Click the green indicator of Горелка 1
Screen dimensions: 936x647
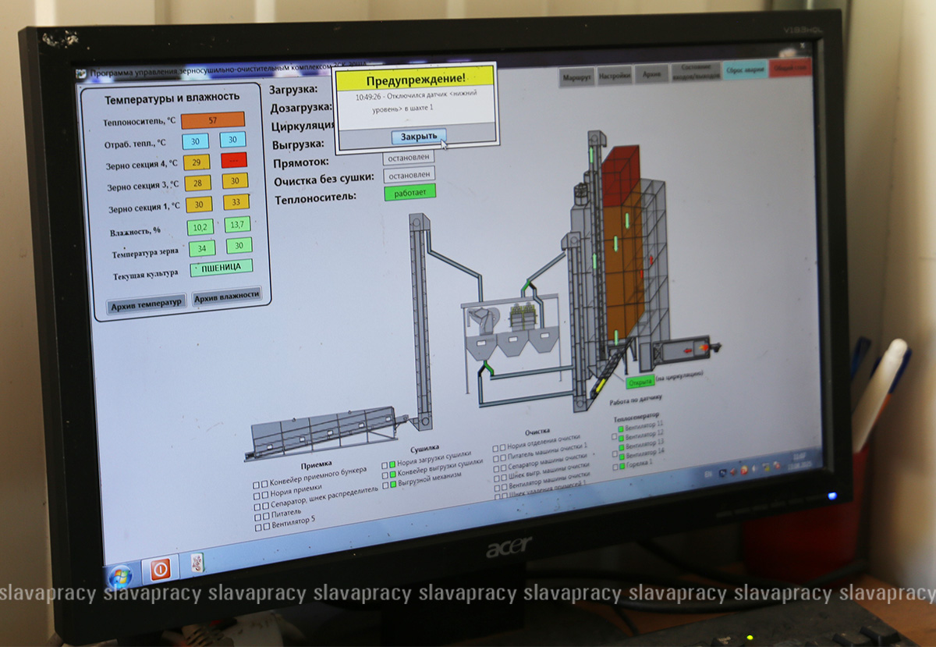point(621,467)
